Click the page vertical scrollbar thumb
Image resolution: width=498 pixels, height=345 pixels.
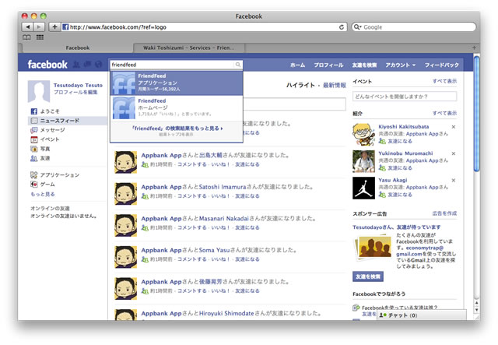[x=476, y=114]
